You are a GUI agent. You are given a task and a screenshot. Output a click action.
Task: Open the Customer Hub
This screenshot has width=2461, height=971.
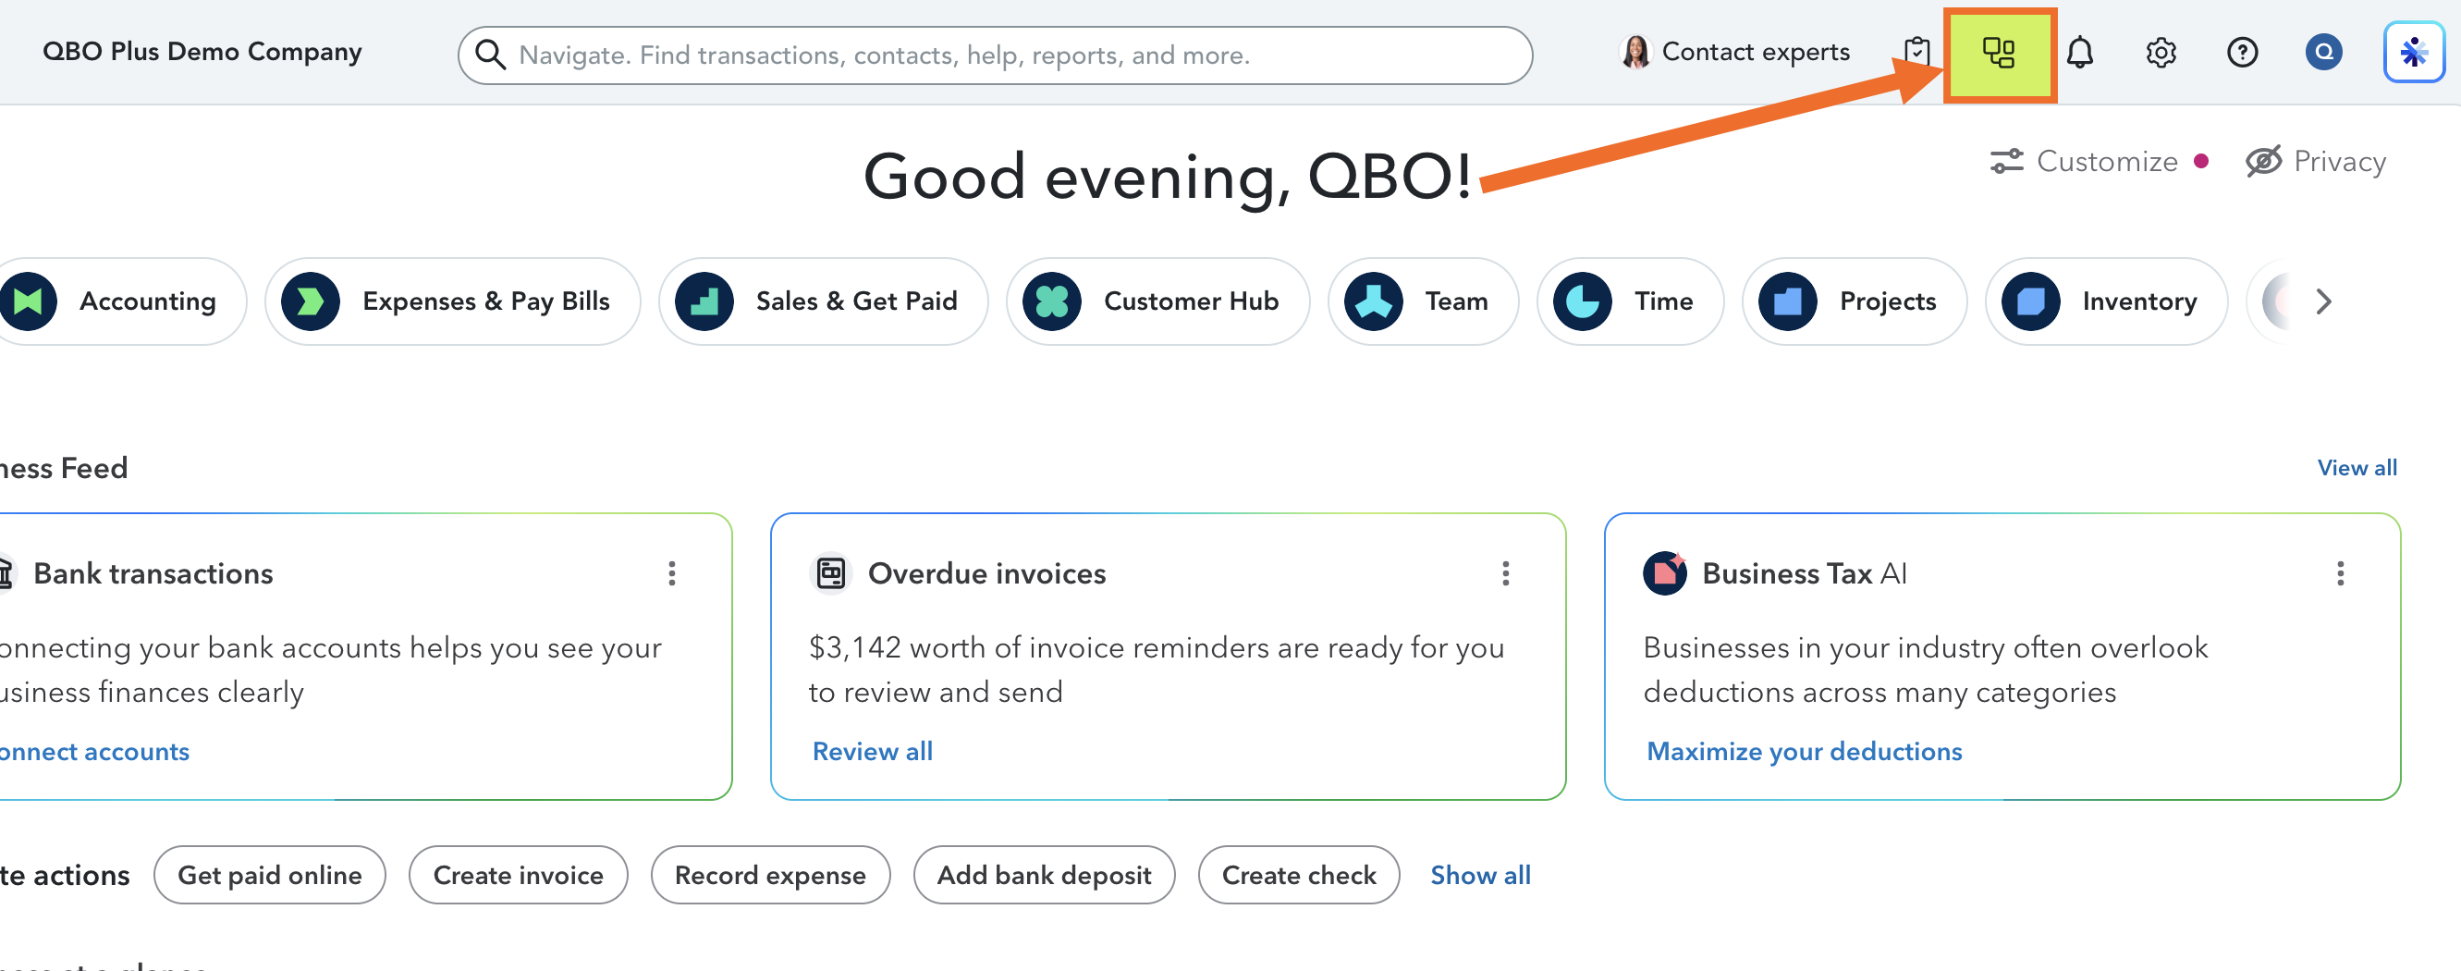pos(1157,302)
